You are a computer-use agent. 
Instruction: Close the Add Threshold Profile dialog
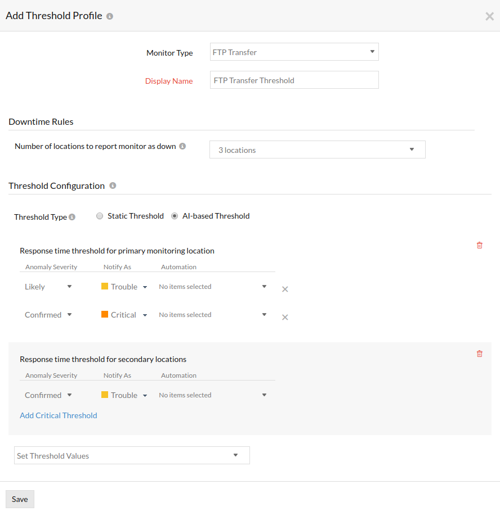click(x=489, y=16)
